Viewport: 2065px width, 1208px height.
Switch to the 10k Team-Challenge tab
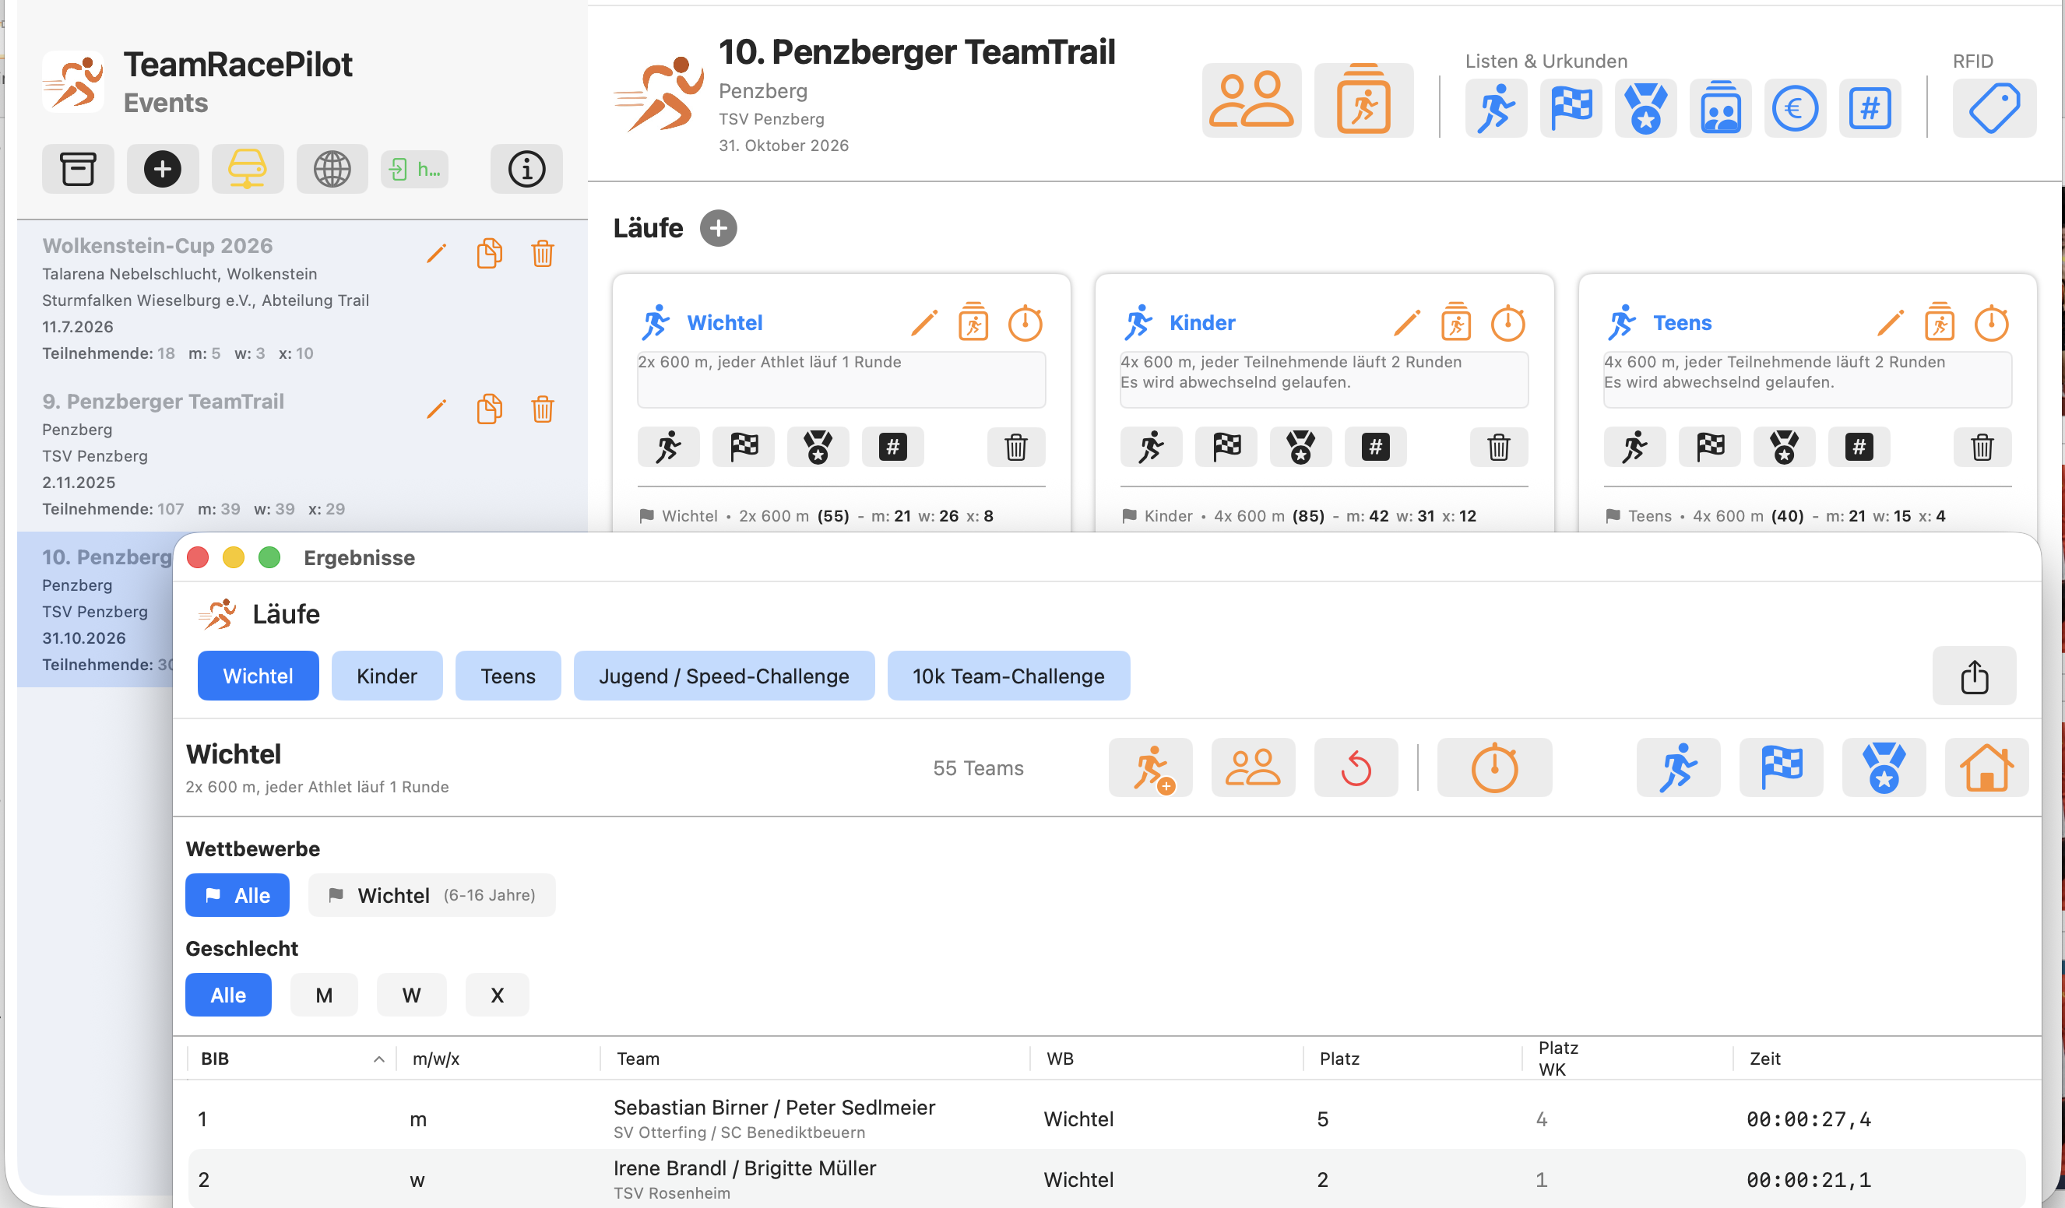1008,676
